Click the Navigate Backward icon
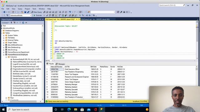Image resolution: width=200 pixels, height=112 pixels. (4, 12)
